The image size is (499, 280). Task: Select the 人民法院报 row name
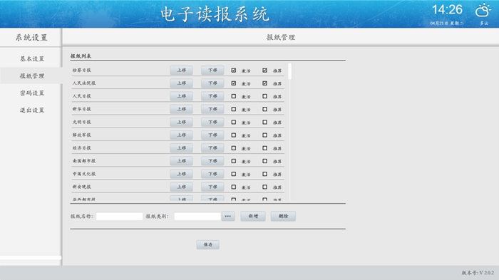[x=84, y=83]
